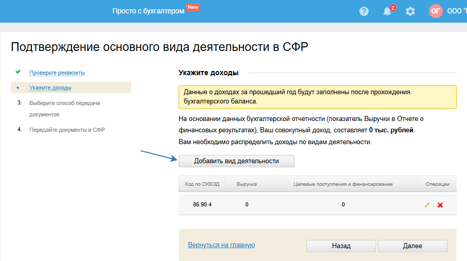This screenshot has width=467, height=261.
Task: Open notifications bell with 2 alerts
Action: click(388, 11)
